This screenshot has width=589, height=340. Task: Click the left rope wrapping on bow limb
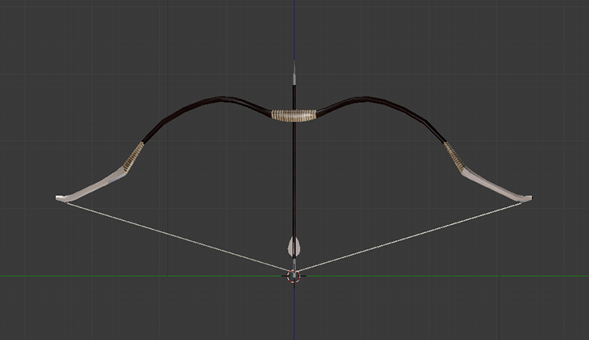[133, 157]
